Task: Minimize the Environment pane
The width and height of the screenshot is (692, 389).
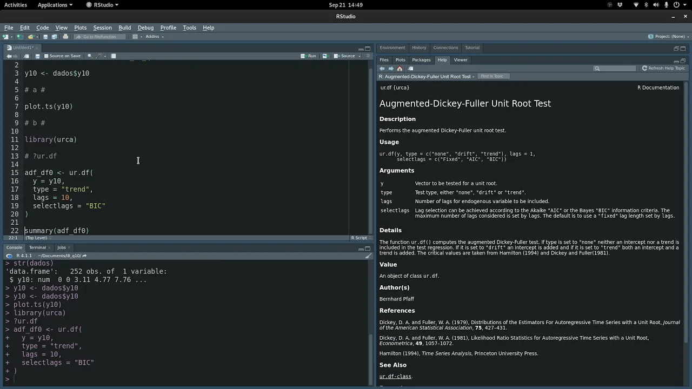Action: point(676,48)
